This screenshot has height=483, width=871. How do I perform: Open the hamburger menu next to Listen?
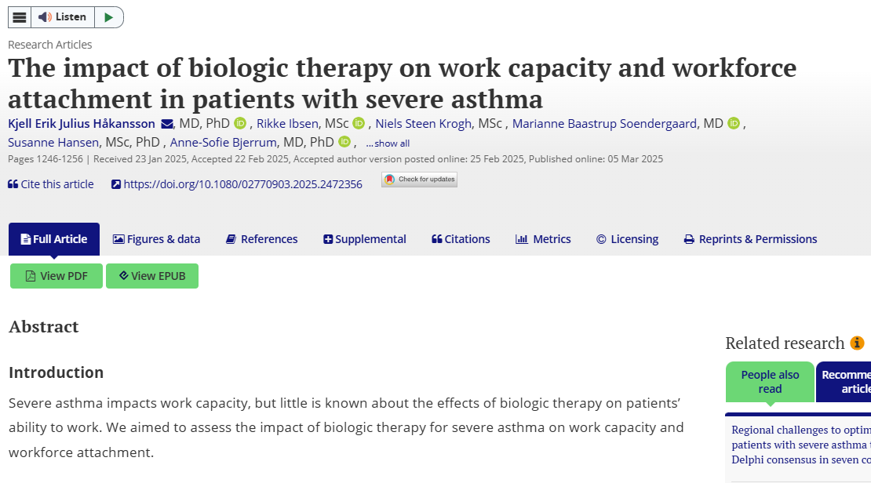click(19, 16)
